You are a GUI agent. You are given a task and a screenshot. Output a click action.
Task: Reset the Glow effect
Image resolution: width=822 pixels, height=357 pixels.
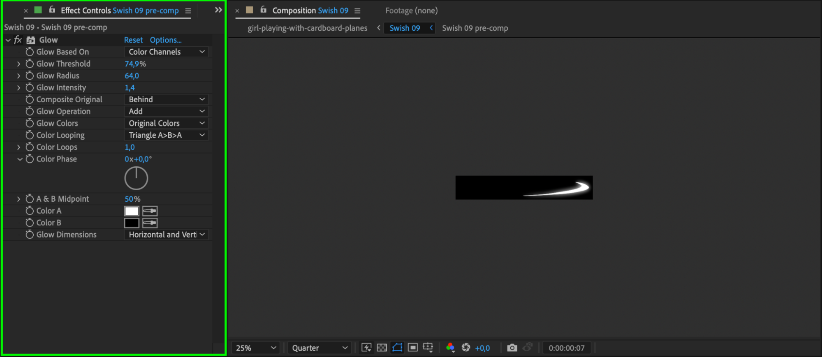pyautogui.click(x=133, y=40)
